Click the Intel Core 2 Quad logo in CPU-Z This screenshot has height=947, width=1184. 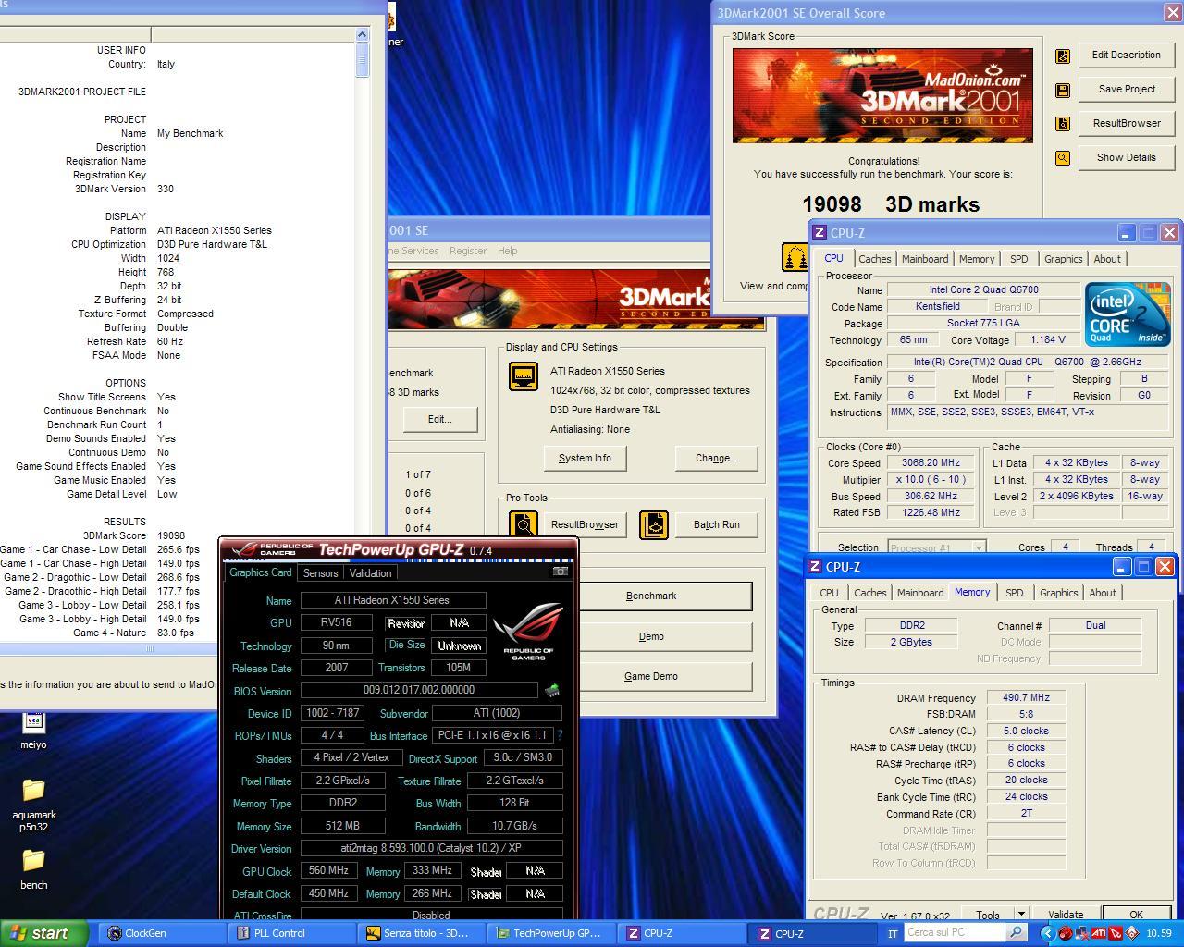point(1128,314)
